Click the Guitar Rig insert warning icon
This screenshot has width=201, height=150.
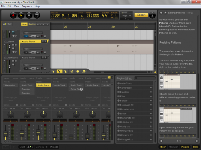tap(82, 89)
